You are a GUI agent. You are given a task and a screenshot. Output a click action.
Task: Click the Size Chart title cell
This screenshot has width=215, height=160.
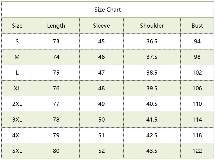[x=107, y=10]
